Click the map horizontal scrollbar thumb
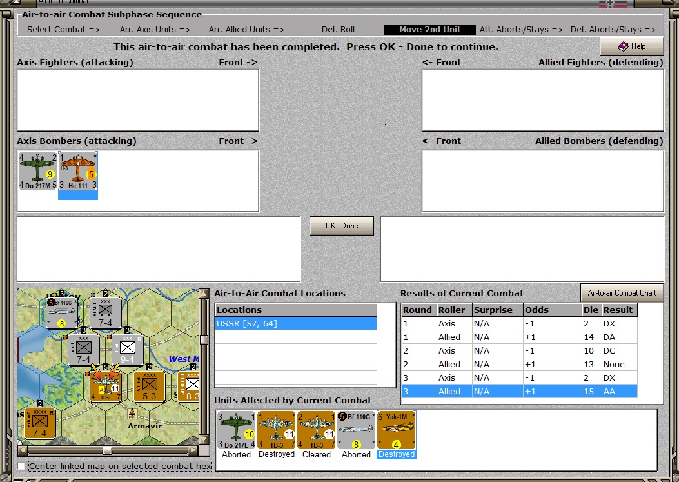Screen dimensions: 679x482 107,450
